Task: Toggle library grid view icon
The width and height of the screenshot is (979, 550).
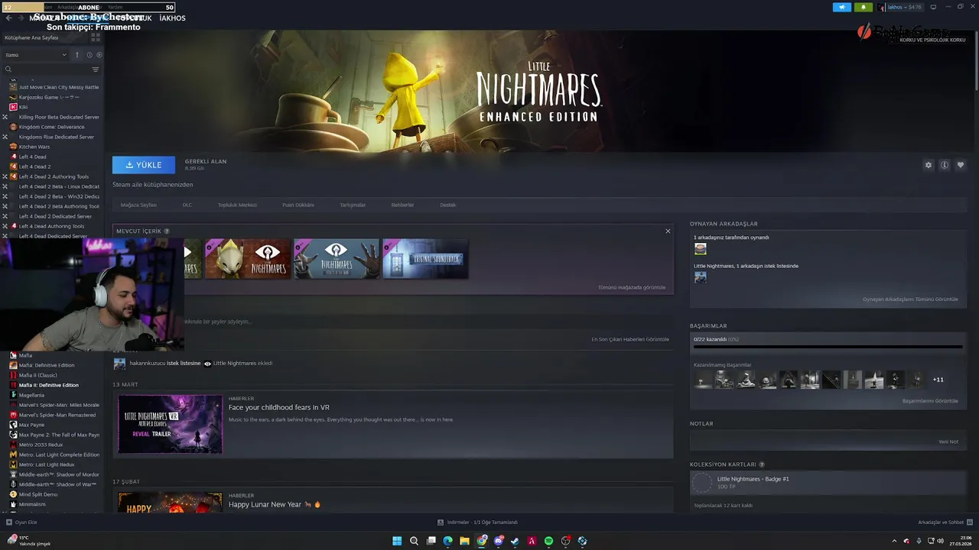Action: (x=96, y=37)
